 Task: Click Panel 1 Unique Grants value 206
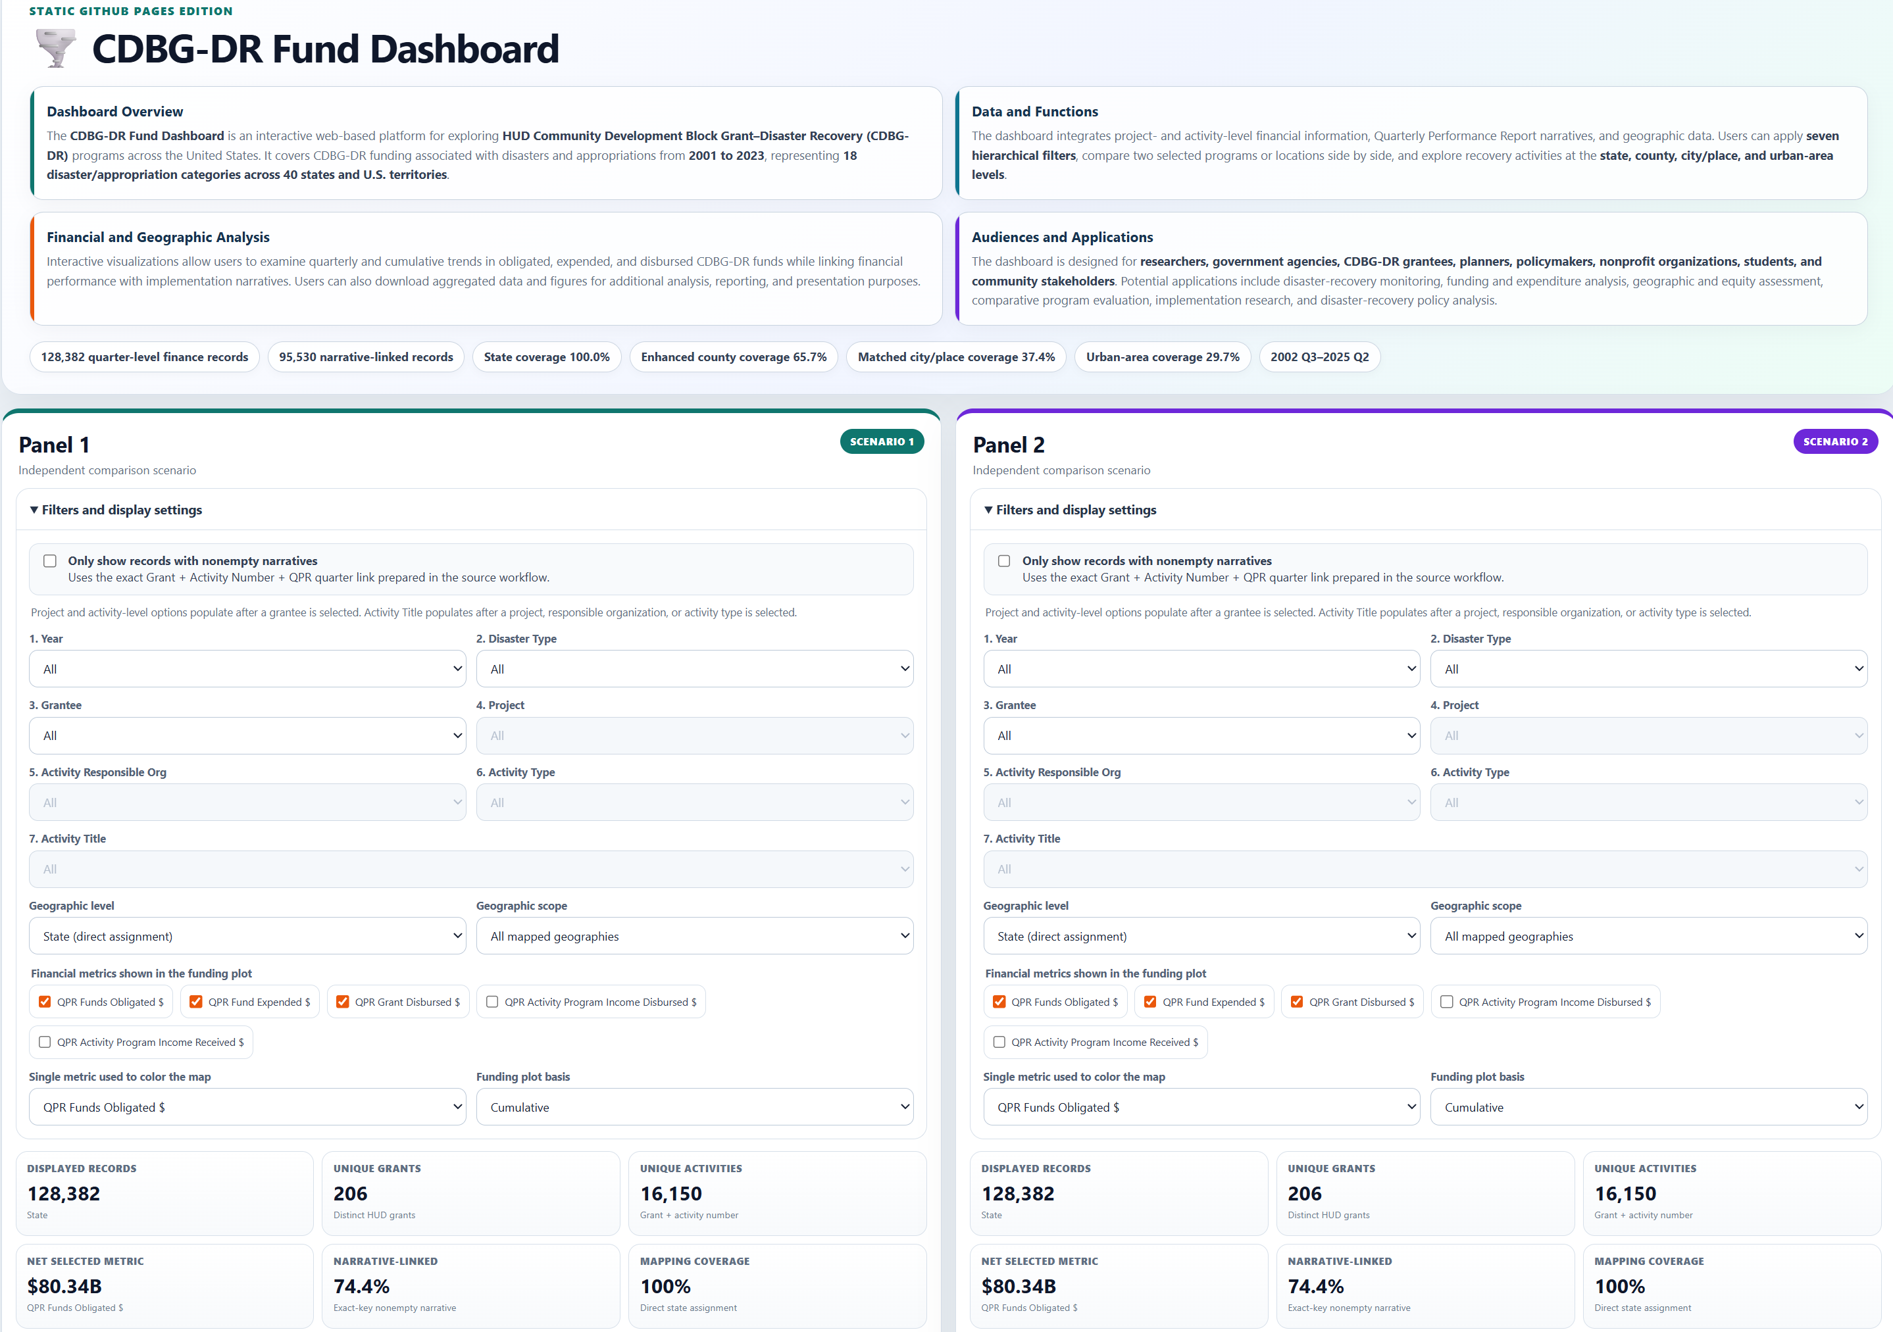point(351,1193)
